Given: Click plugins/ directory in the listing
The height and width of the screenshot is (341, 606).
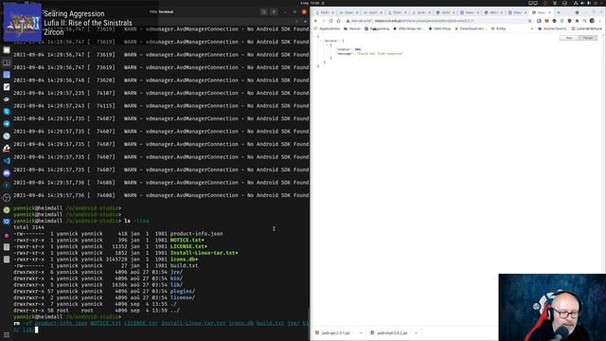Looking at the screenshot, I should 183,291.
